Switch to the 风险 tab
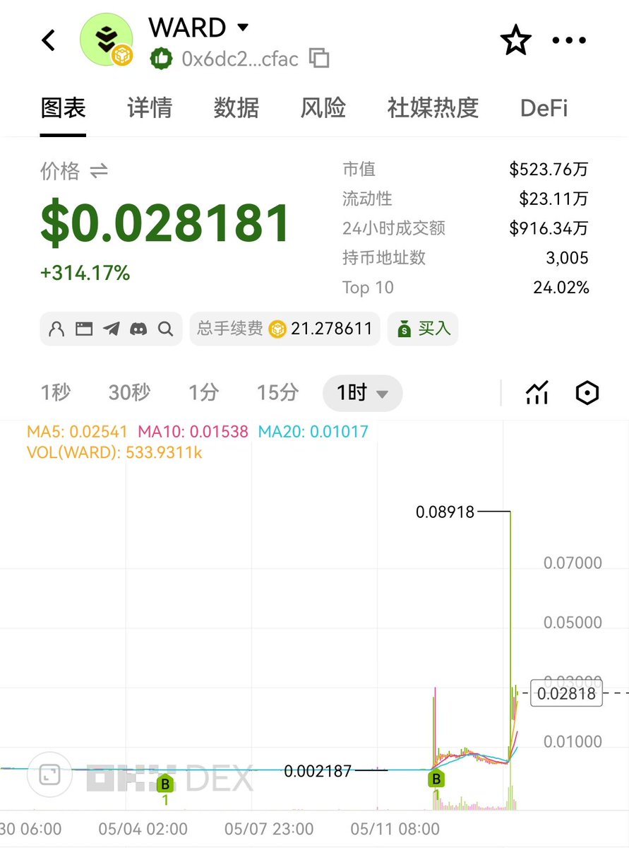This screenshot has height=848, width=629. point(323,108)
